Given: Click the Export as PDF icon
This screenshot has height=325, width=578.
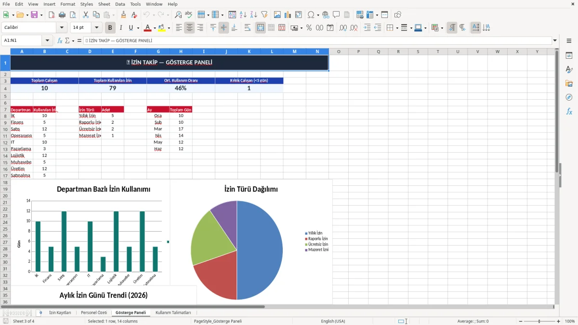Looking at the screenshot, I should (x=51, y=15).
